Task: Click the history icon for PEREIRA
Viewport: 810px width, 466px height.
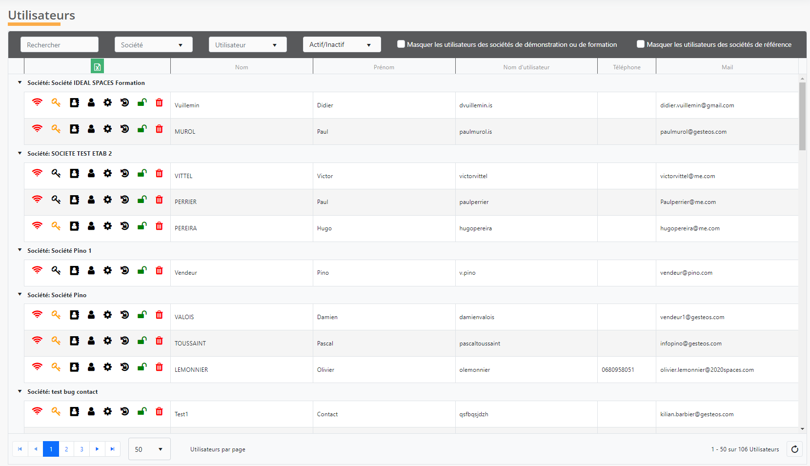Action: (124, 226)
